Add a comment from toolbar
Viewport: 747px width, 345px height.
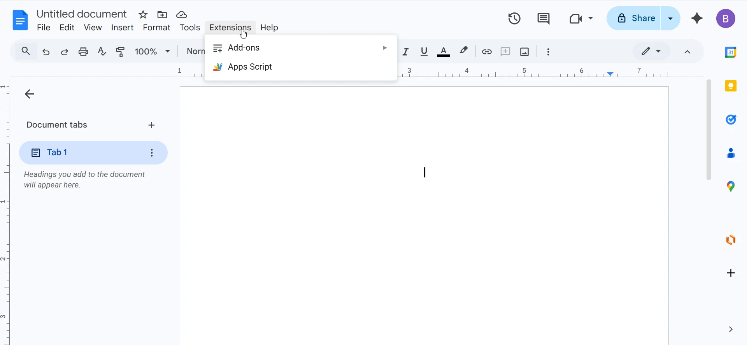point(505,52)
